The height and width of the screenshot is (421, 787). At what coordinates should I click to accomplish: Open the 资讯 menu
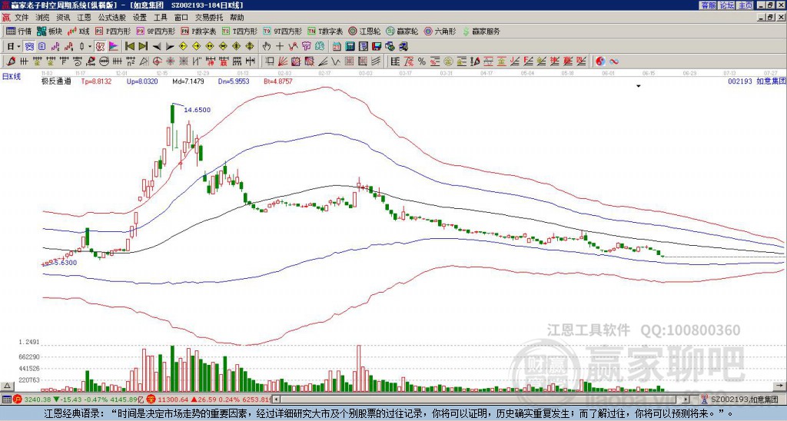click(63, 18)
